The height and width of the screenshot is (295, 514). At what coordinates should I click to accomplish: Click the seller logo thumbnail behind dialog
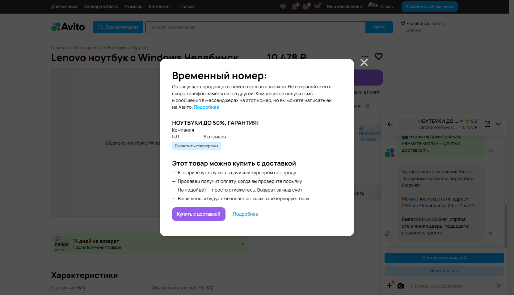pyautogui.click(x=369, y=134)
